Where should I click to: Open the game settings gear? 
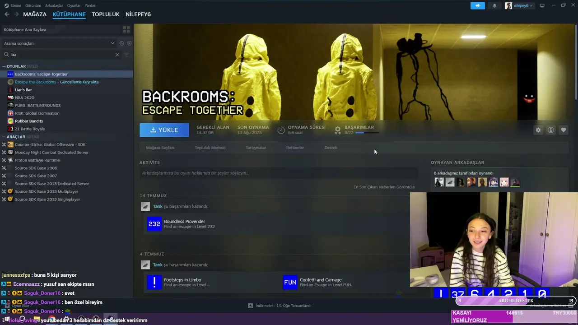538,130
